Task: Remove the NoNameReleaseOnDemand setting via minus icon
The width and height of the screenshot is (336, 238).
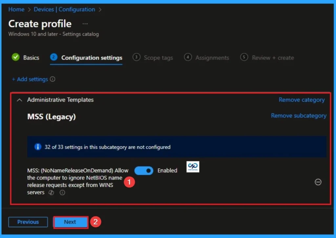Action: tap(318, 182)
